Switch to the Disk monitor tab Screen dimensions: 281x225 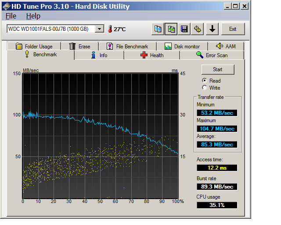tap(182, 46)
